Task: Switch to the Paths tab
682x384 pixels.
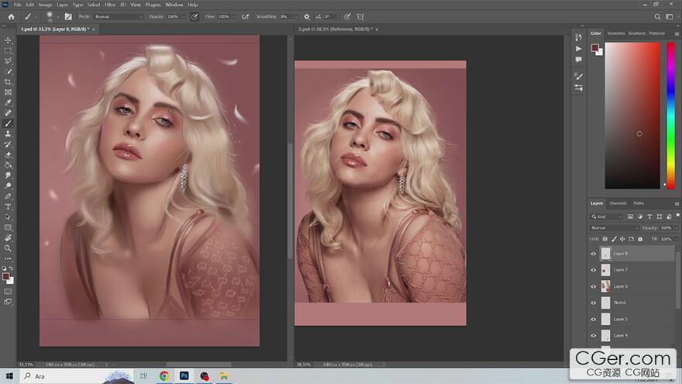Action: (639, 203)
